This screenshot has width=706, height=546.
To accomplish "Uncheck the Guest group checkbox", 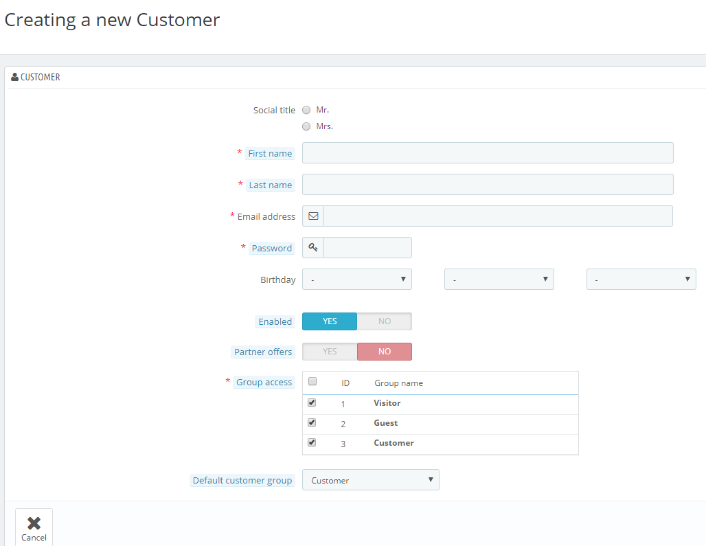I will pos(312,423).
